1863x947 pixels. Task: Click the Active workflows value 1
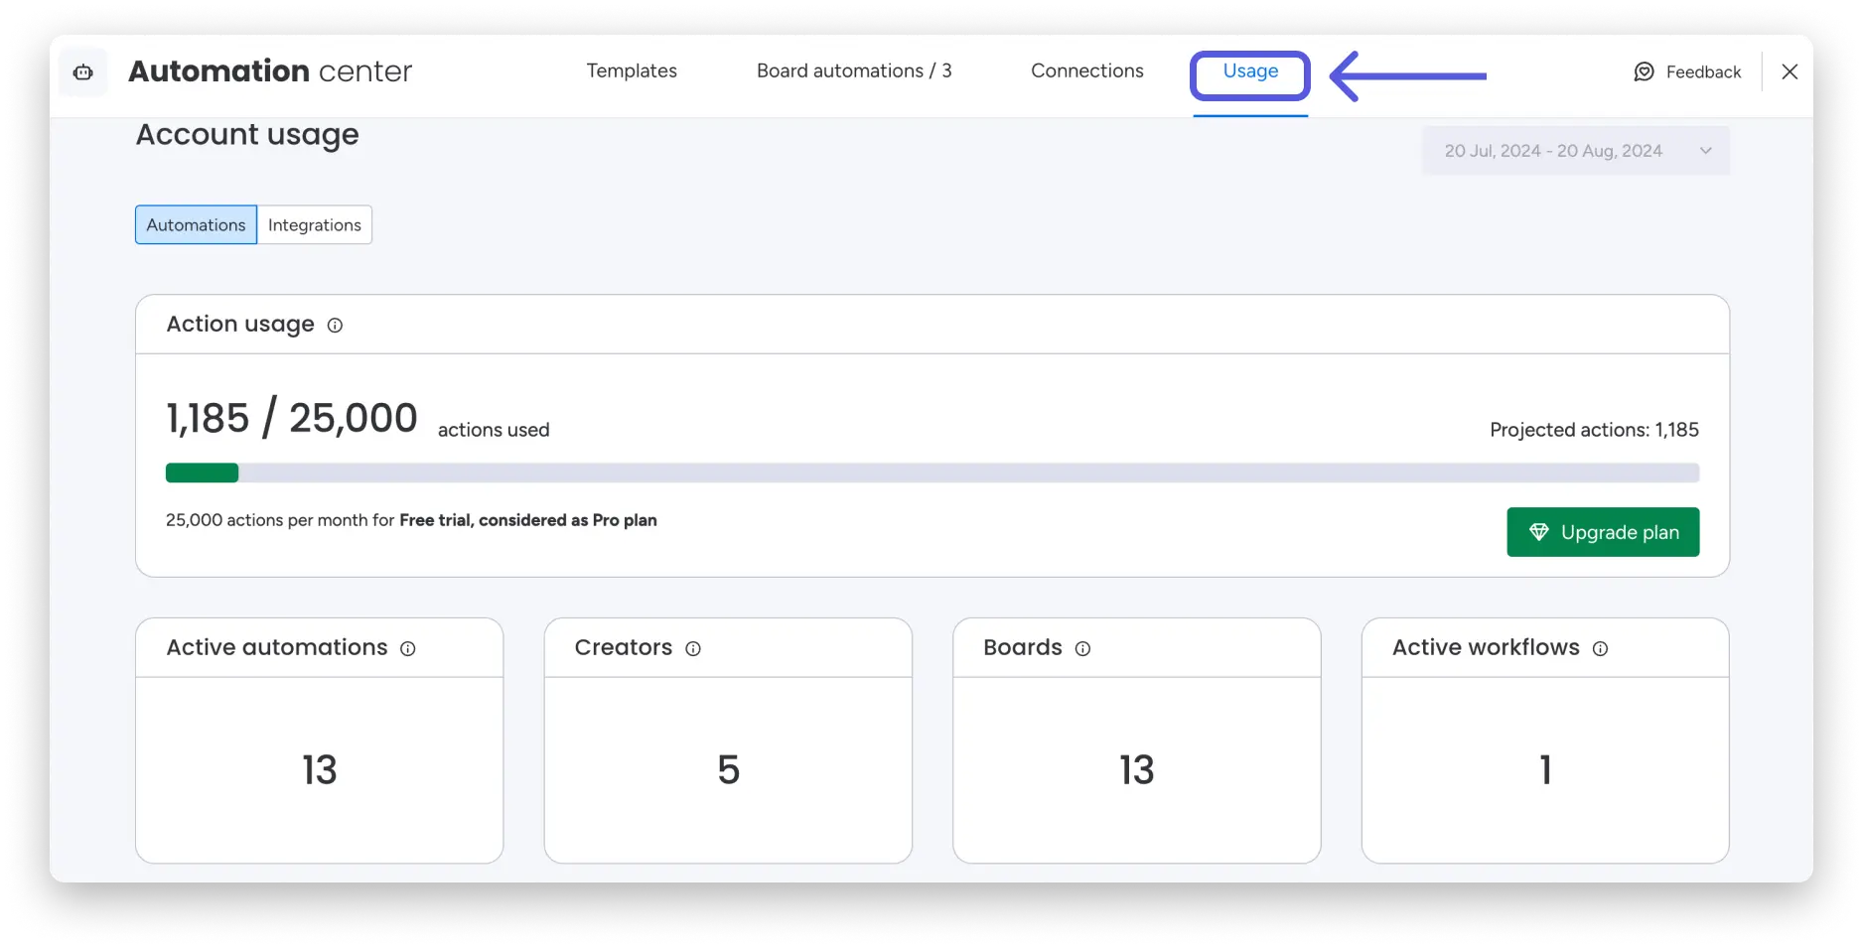tap(1545, 770)
